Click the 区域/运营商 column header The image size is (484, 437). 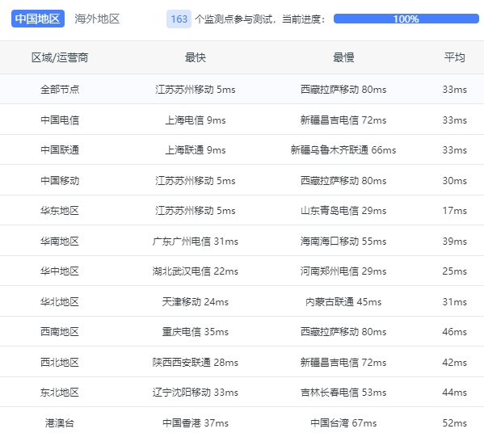point(60,57)
